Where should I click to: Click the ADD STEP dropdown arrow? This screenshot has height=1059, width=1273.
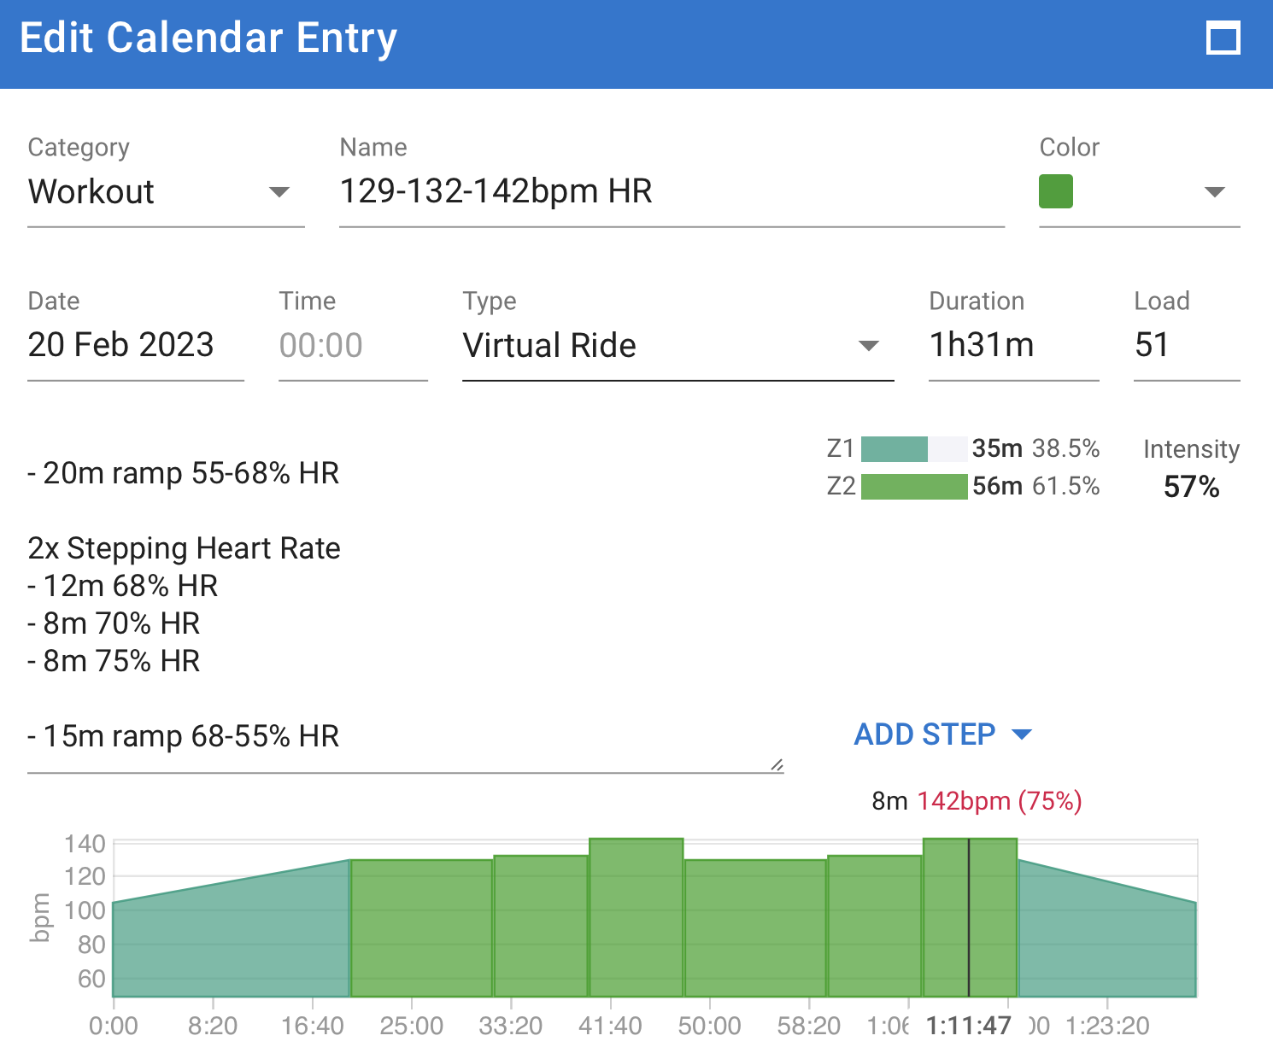click(x=1021, y=734)
